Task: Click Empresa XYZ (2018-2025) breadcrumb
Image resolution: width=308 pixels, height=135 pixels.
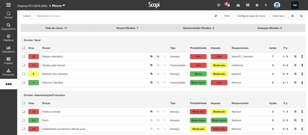Action: coord(32,6)
